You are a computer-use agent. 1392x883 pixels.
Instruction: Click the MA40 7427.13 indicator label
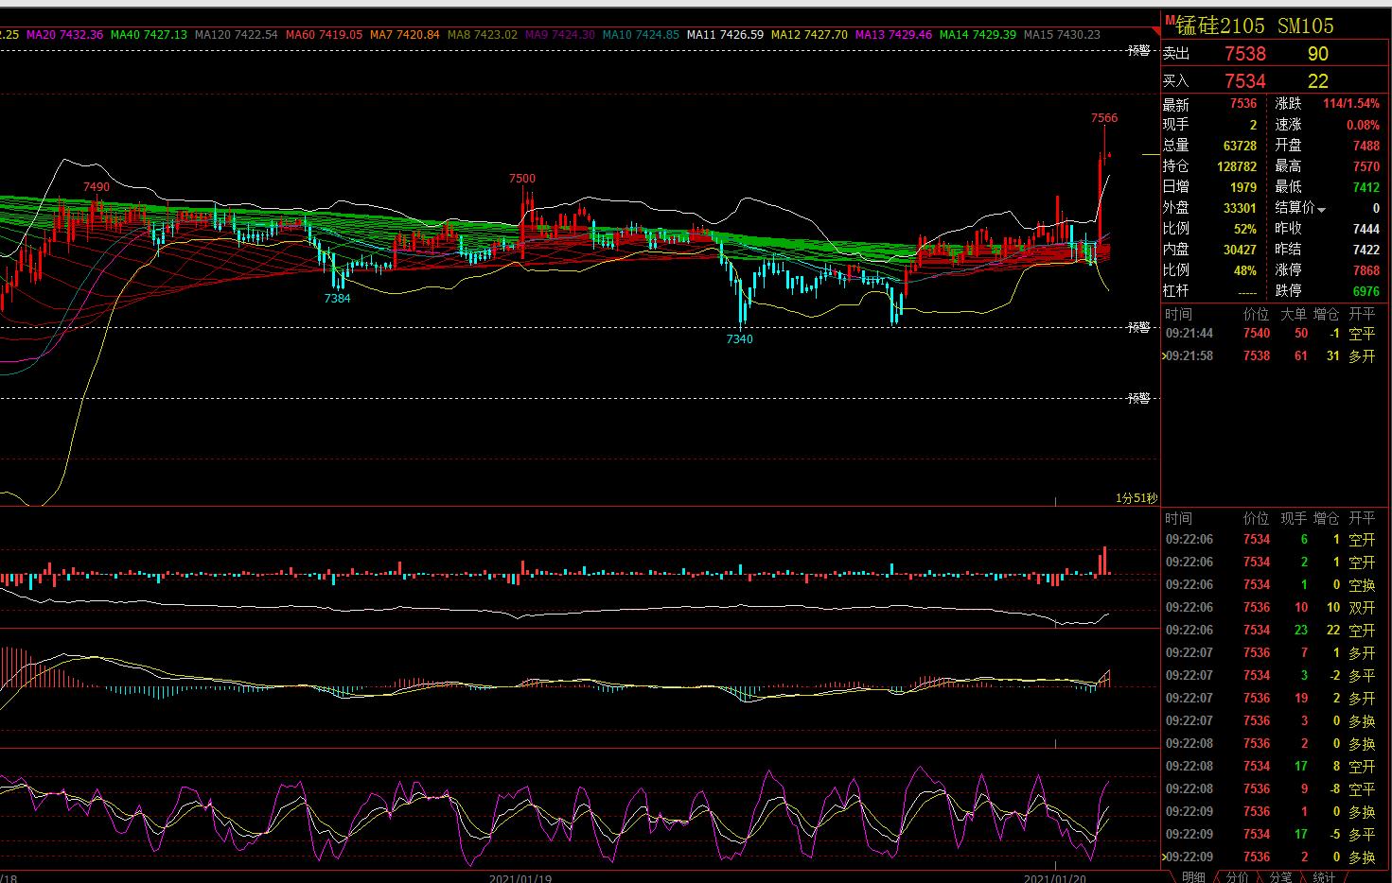[x=149, y=35]
